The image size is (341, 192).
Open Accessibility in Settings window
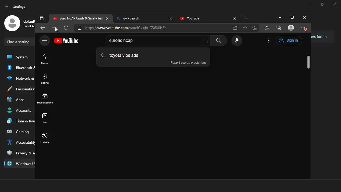20,142
